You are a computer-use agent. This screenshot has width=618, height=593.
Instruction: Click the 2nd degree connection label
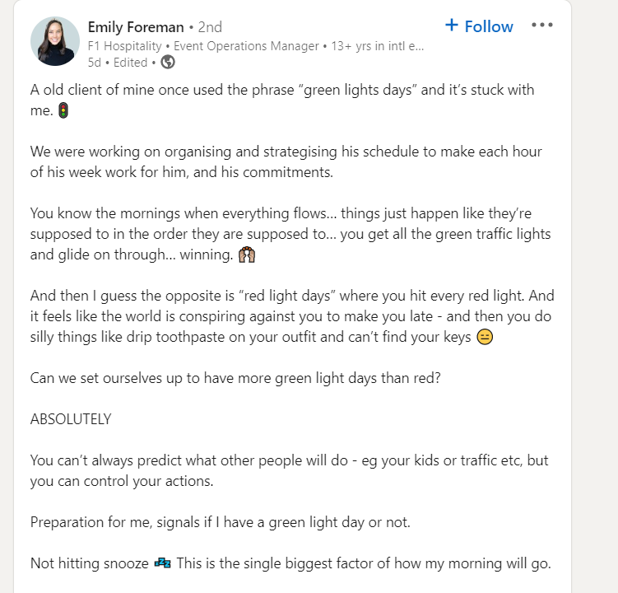[x=210, y=27]
